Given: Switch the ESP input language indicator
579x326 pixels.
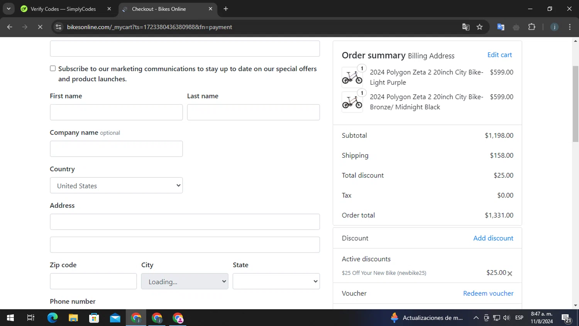Looking at the screenshot, I should point(519,318).
